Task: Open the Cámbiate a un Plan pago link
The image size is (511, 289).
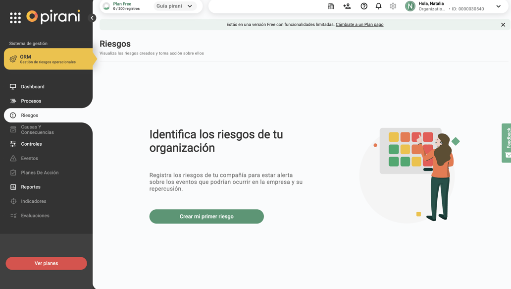Action: click(x=360, y=24)
